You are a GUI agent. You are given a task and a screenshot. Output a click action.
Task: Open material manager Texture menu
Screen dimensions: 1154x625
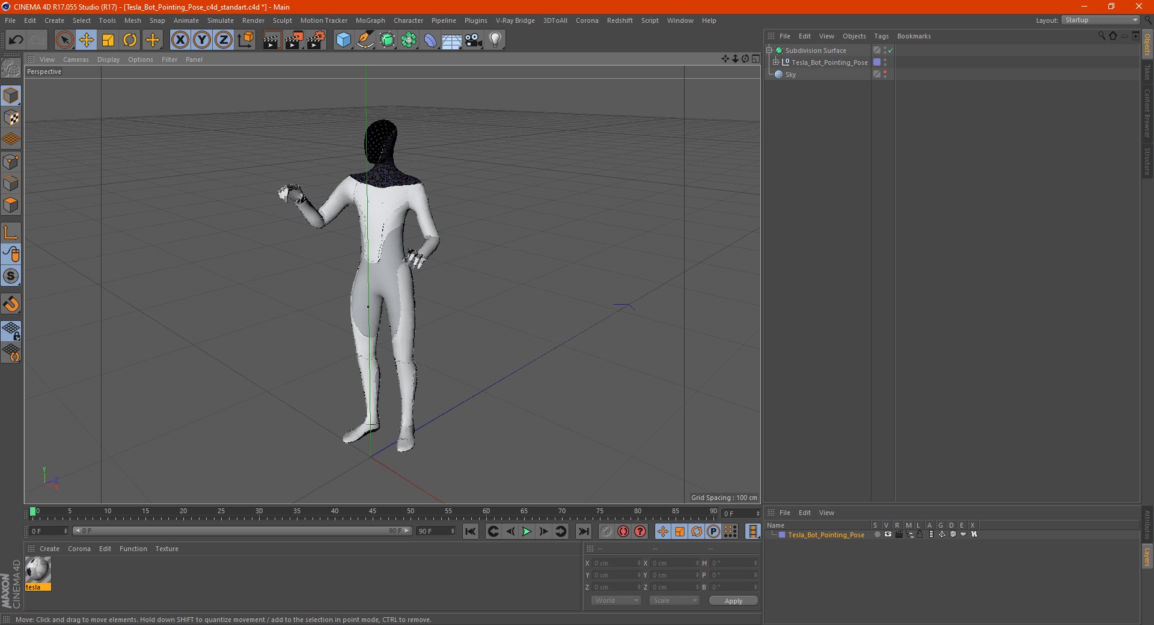point(166,549)
